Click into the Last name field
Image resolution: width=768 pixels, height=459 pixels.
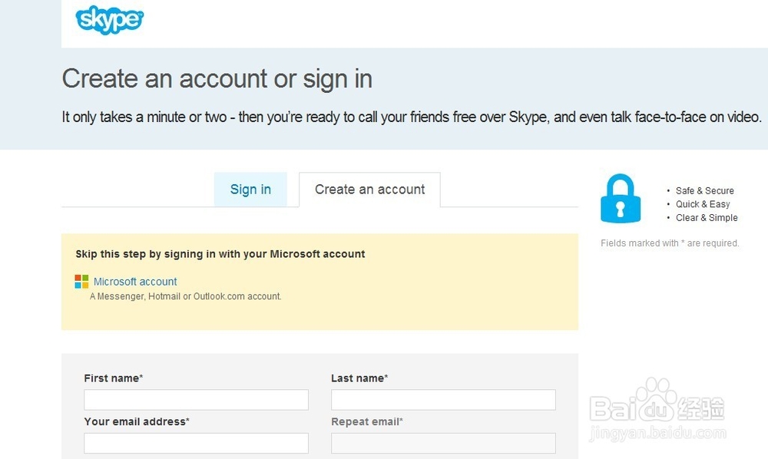click(443, 400)
